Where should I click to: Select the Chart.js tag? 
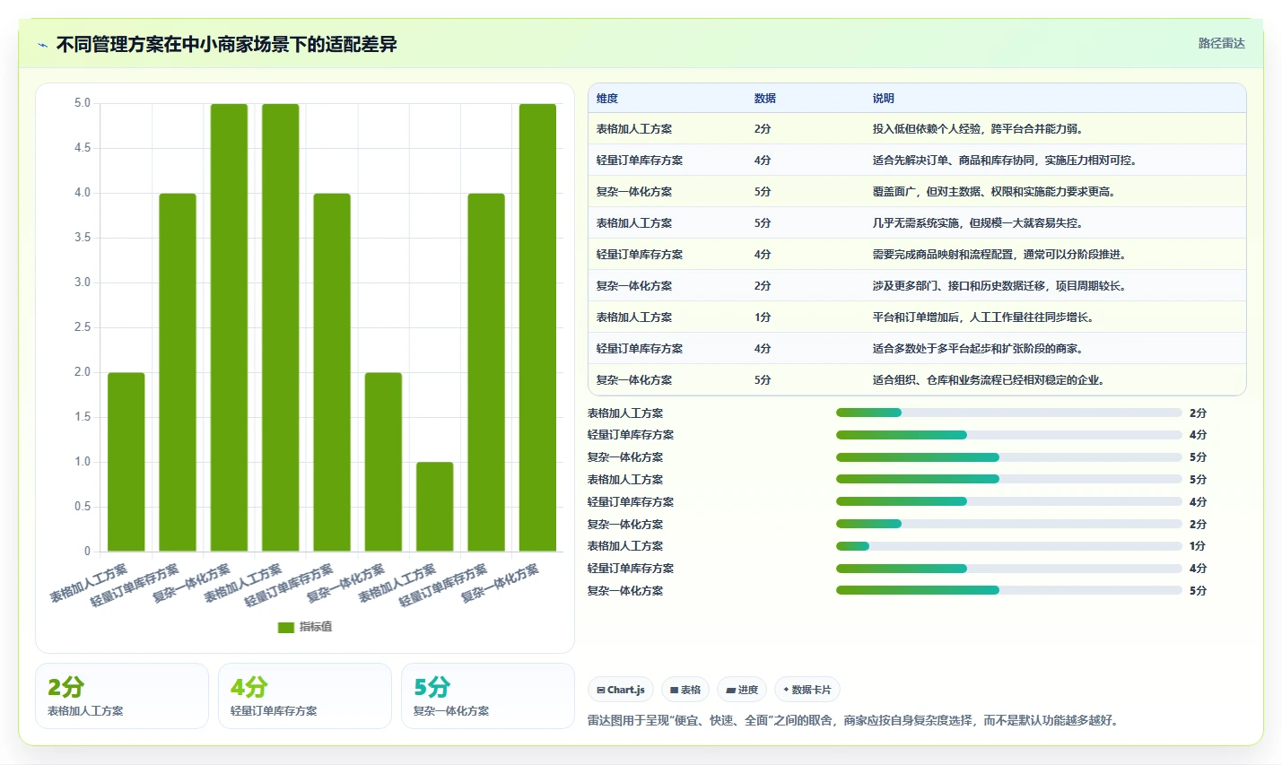621,690
